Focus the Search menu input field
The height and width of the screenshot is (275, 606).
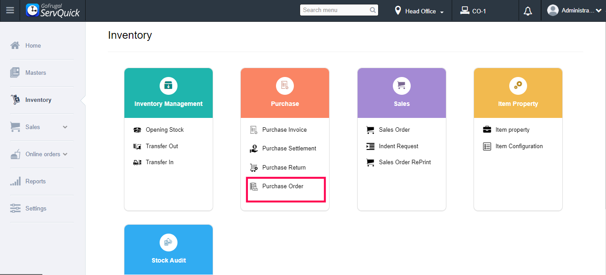(x=334, y=10)
